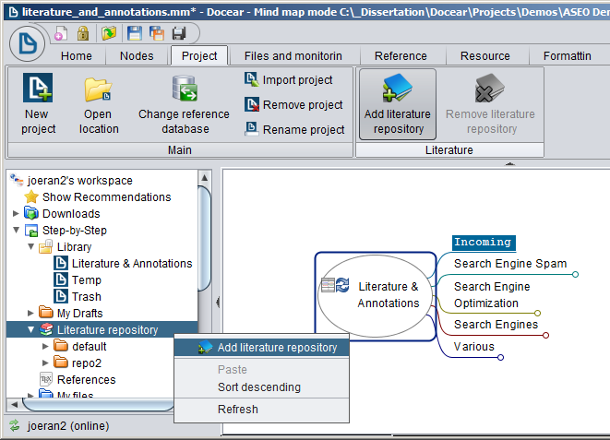Click the Trash map file icon
This screenshot has height=440, width=610.
(61, 297)
